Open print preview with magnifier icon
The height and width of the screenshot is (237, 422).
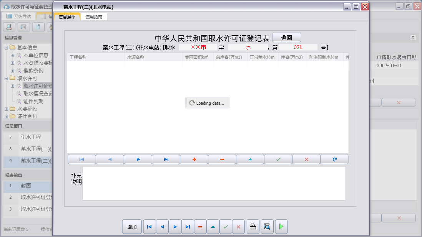(267, 227)
